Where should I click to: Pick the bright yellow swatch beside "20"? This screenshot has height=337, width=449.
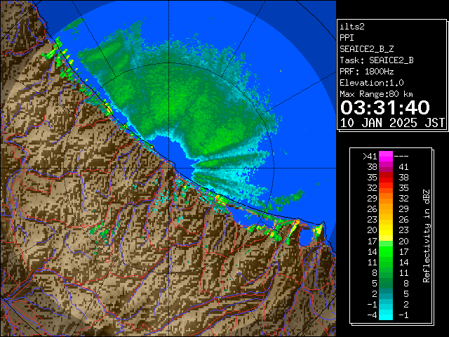pos(386,230)
